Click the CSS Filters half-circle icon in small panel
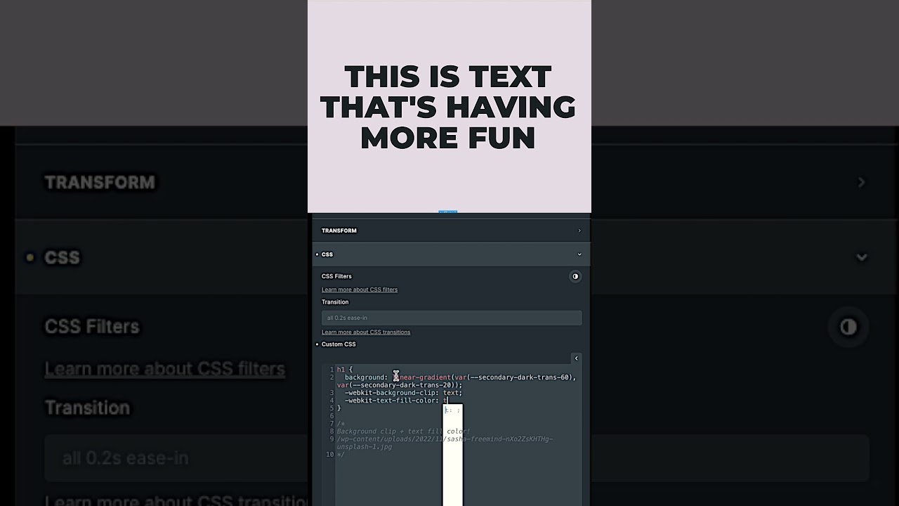The height and width of the screenshot is (506, 899). pos(575,276)
